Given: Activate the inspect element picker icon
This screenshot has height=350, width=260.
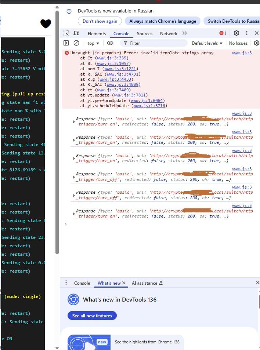Looking at the screenshot, I should click(66, 33).
